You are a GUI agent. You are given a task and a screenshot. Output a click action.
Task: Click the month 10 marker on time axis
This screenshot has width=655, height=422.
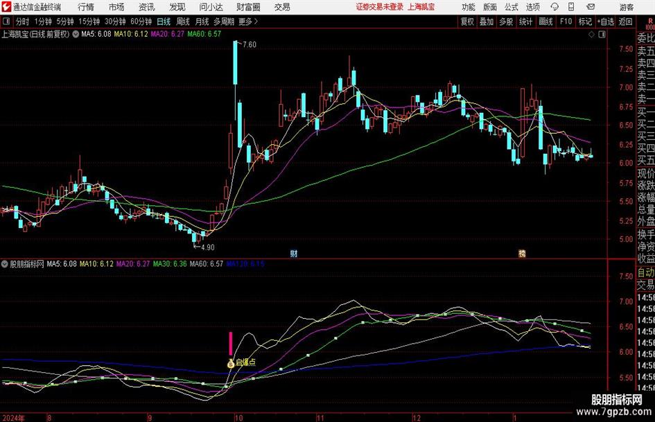click(238, 418)
